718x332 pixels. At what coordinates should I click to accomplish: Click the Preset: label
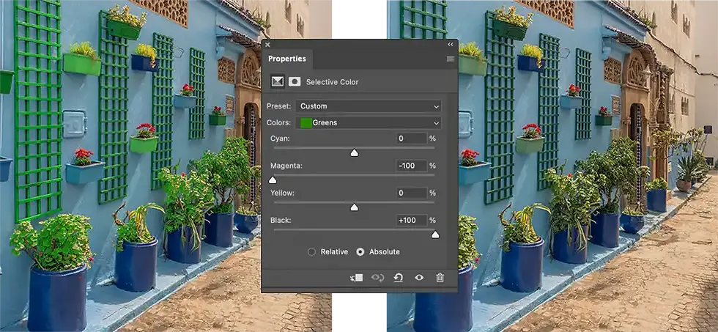[279, 106]
